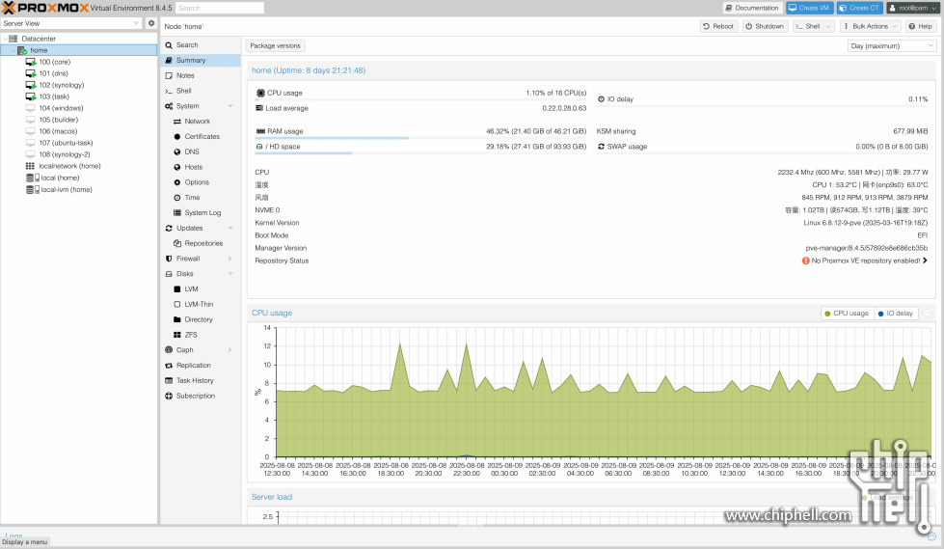Click the Directory folder icon

[177, 319]
